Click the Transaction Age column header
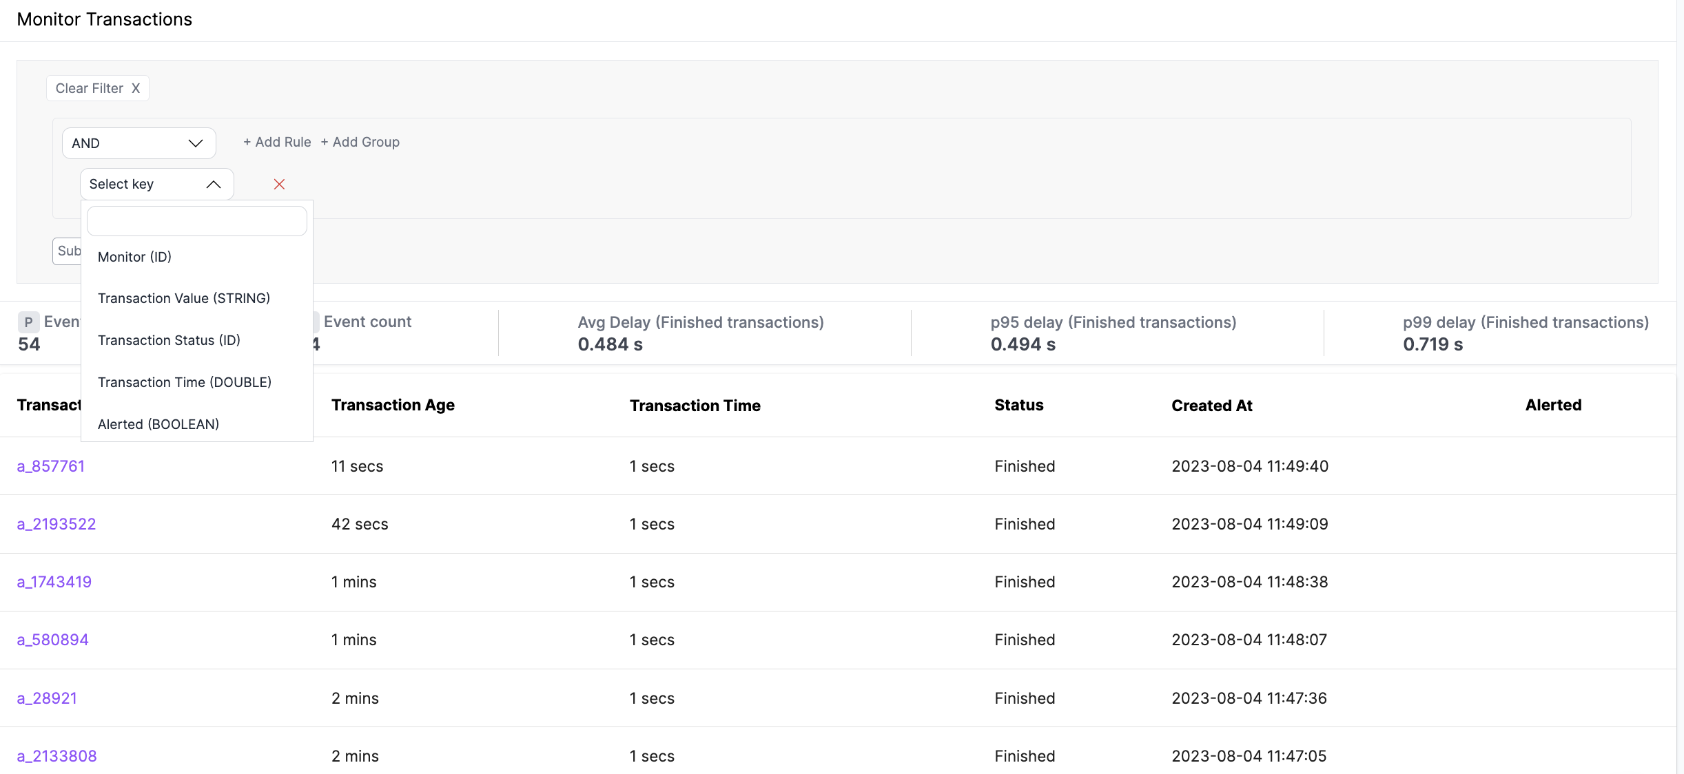Viewport: 1684px width, 774px height. click(393, 405)
